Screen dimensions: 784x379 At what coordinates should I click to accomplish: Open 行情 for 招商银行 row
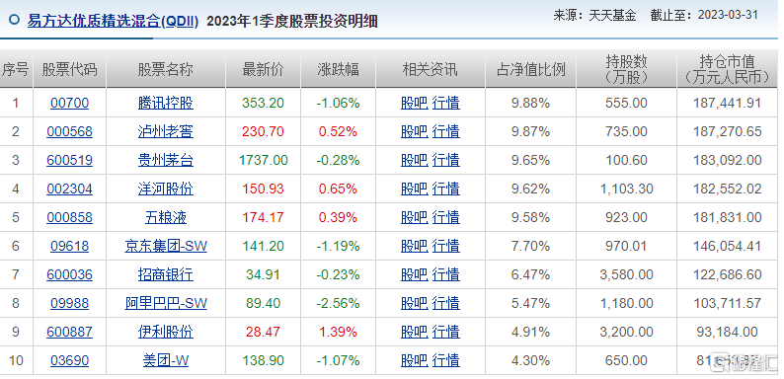click(446, 274)
